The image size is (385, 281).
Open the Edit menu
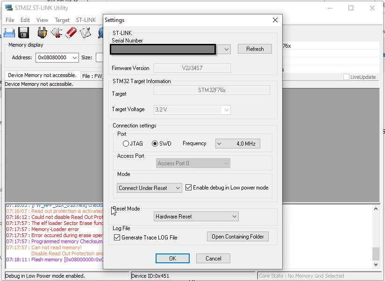coord(25,20)
